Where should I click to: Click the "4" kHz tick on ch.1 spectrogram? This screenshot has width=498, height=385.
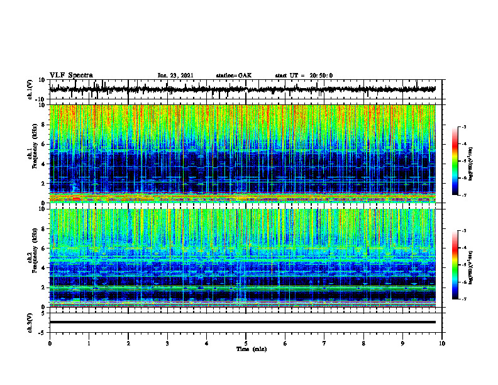coord(43,164)
